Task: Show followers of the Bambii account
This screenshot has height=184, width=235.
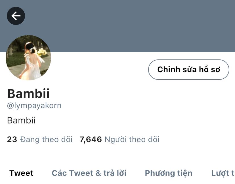Action: tap(119, 140)
